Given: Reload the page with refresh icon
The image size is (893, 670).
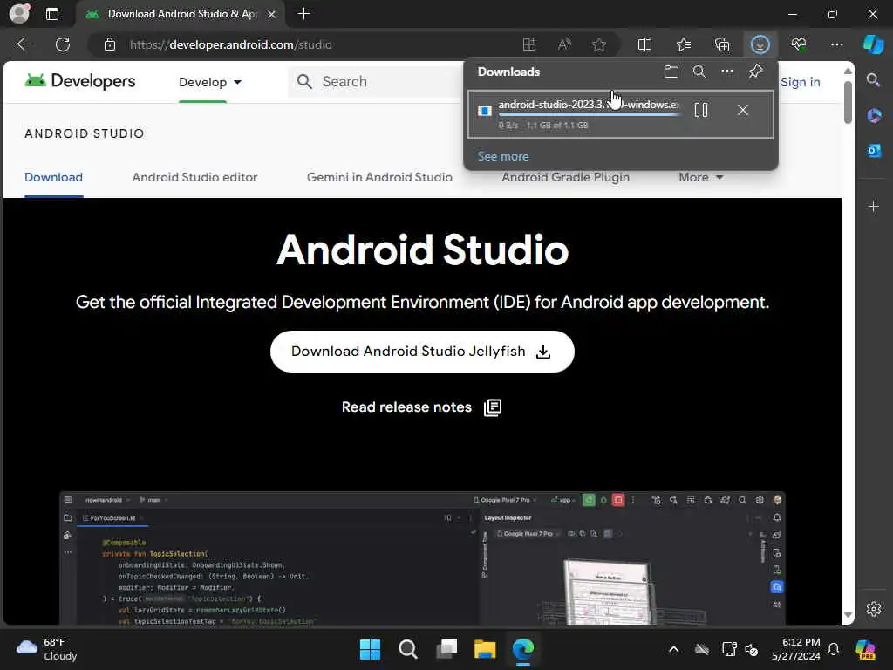Looking at the screenshot, I should pos(63,44).
